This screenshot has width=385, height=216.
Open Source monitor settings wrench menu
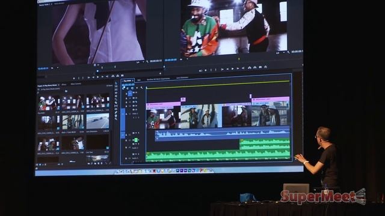click(x=147, y=61)
